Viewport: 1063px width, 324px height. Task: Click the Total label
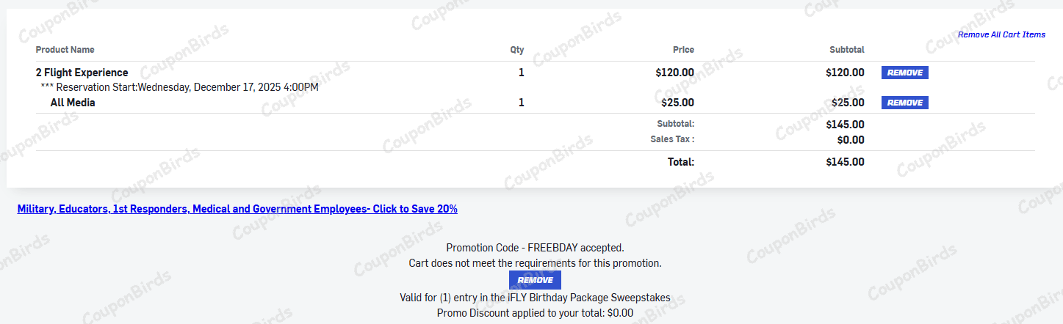(x=680, y=162)
